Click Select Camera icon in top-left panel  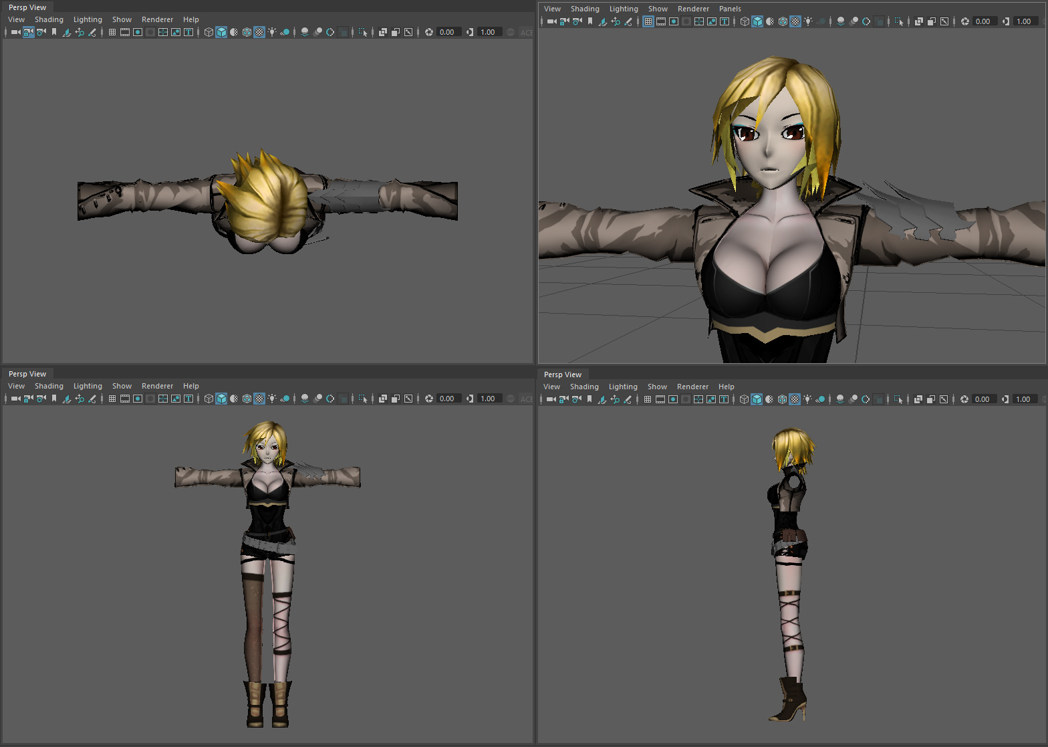click(x=15, y=32)
